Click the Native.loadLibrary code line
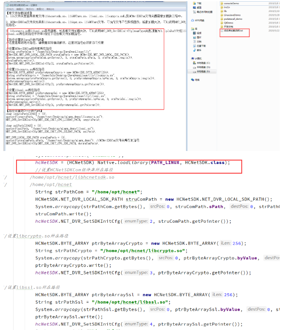The width and height of the screenshot is (290, 330). (x=132, y=163)
